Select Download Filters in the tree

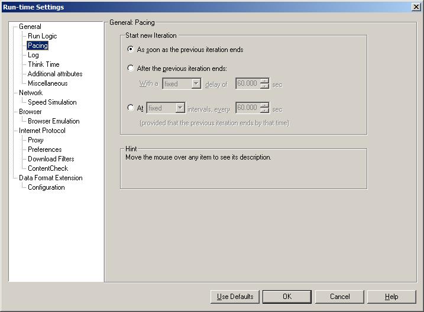click(x=51, y=159)
